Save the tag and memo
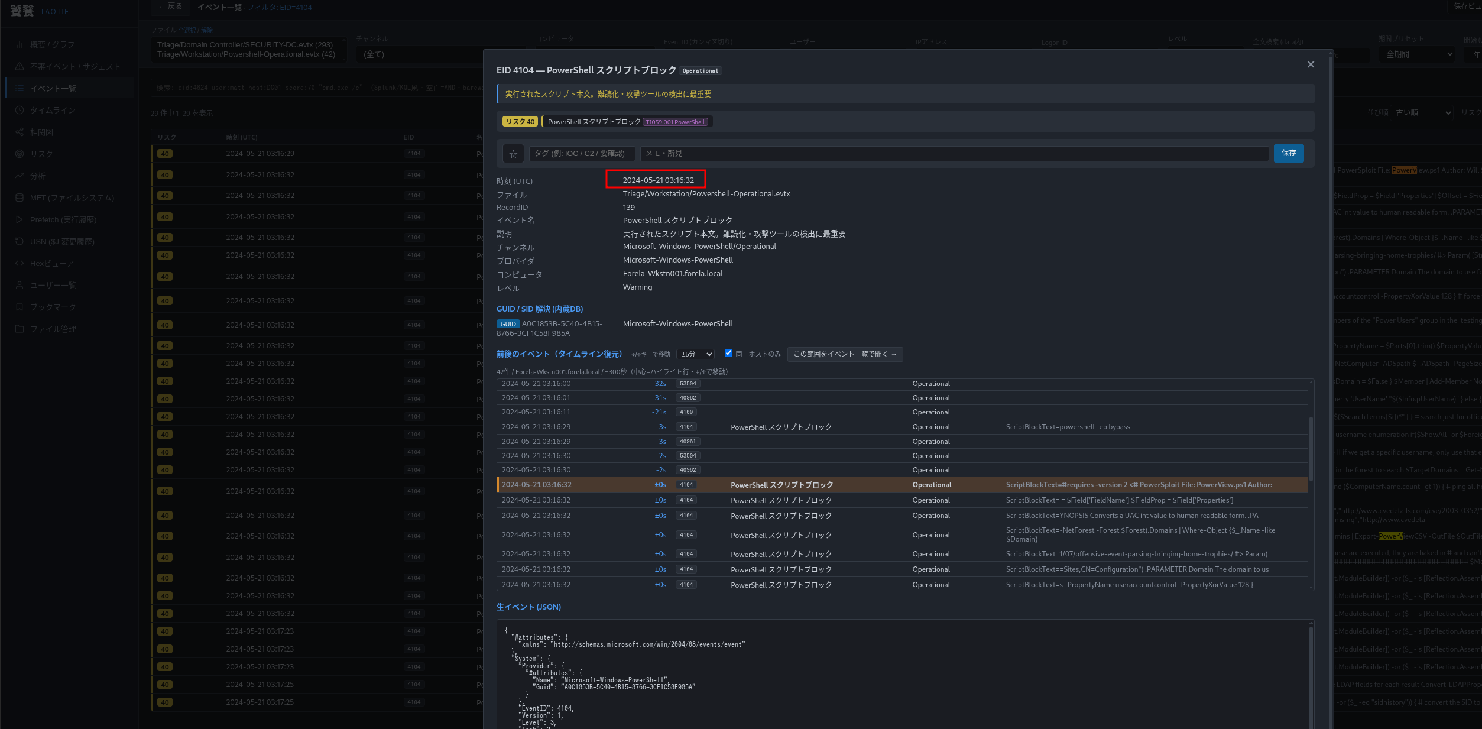This screenshot has height=729, width=1482. pos(1288,153)
